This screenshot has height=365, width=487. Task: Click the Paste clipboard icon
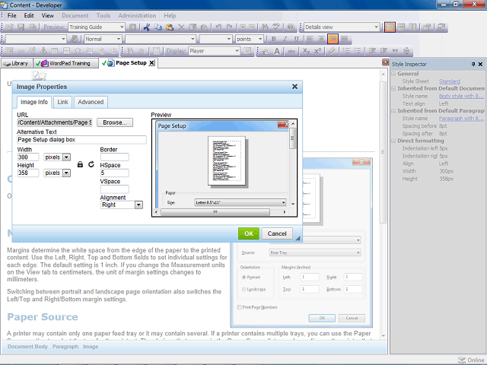[170, 27]
